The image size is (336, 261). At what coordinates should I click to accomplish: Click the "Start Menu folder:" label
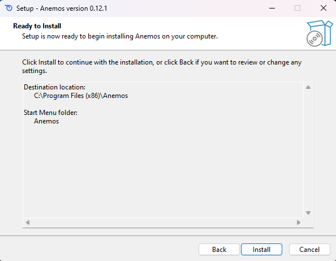click(50, 113)
